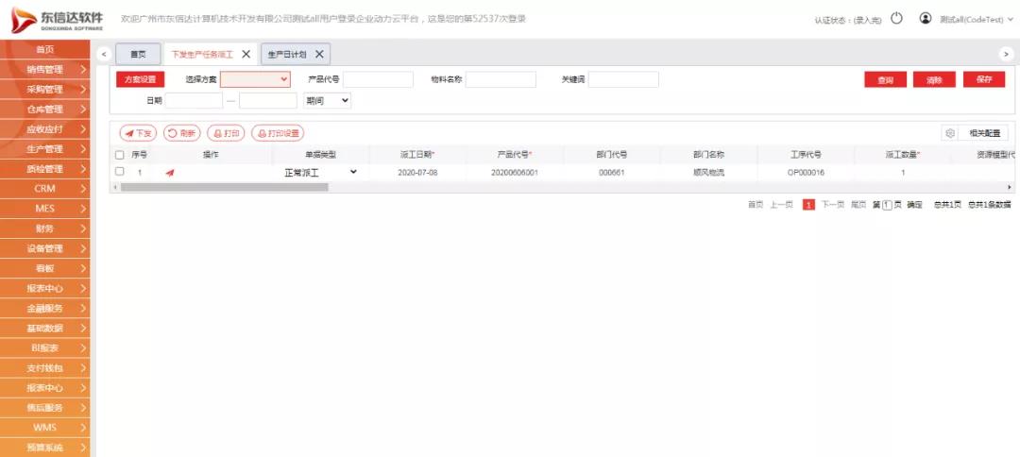Close the 生产日计划 tab
Screen dimensions: 1020x457
[319, 55]
